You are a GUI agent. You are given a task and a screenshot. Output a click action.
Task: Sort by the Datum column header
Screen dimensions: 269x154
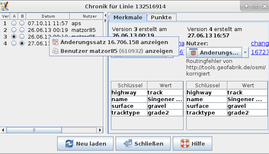coord(48,16)
